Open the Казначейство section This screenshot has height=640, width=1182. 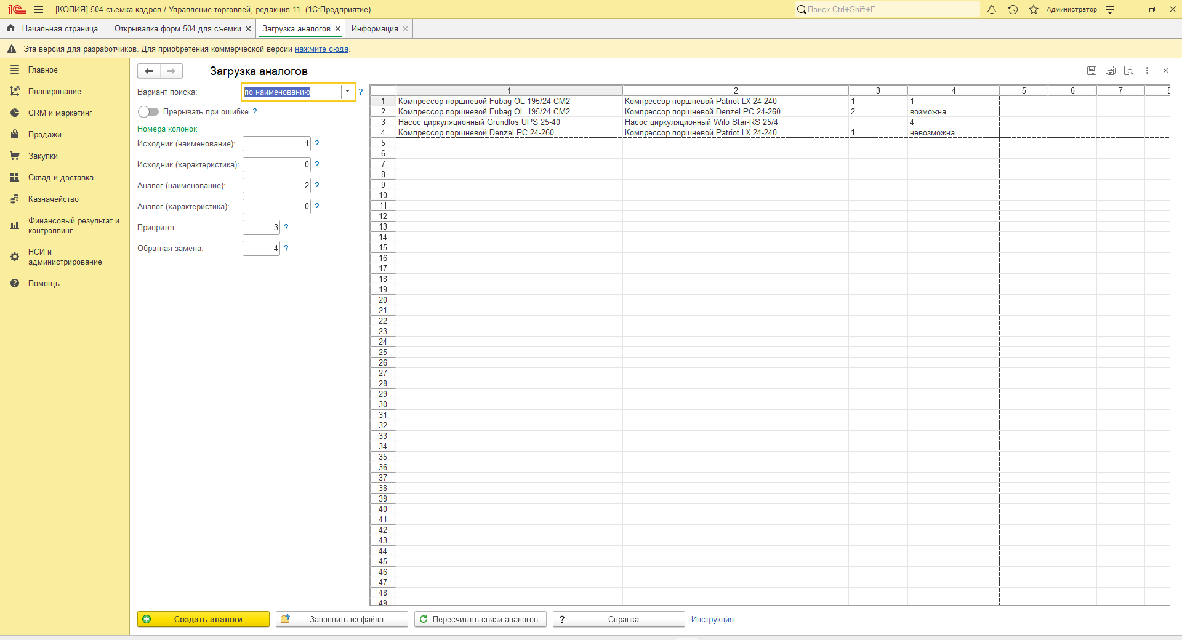pos(54,199)
